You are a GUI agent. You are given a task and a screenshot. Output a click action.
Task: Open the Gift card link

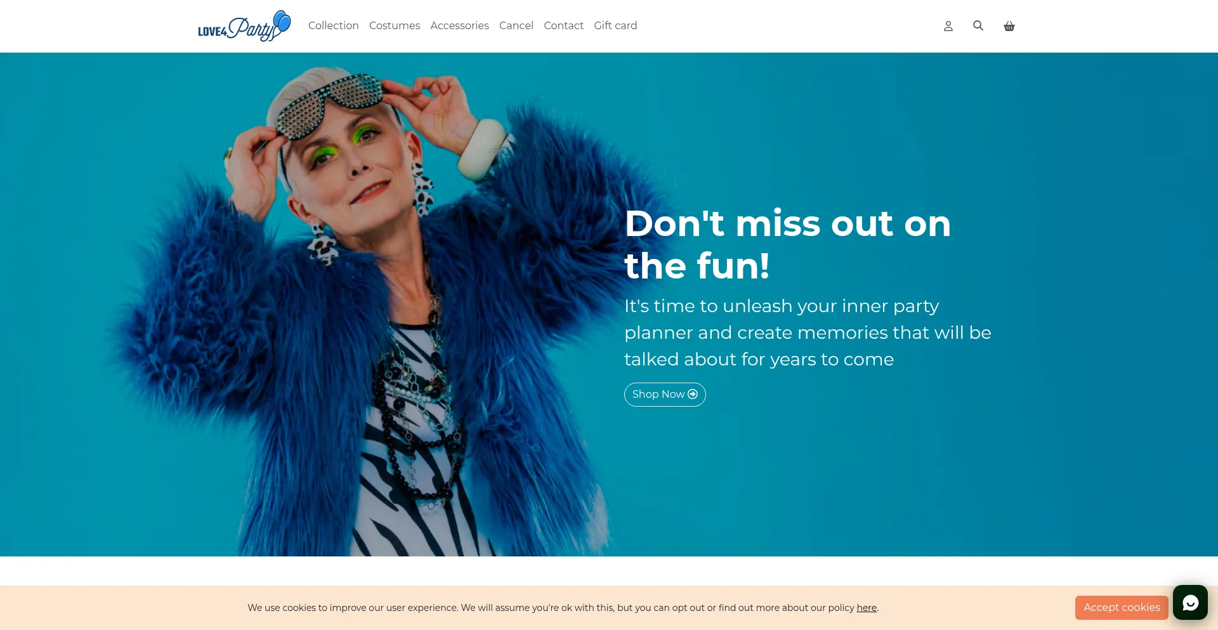(x=615, y=25)
